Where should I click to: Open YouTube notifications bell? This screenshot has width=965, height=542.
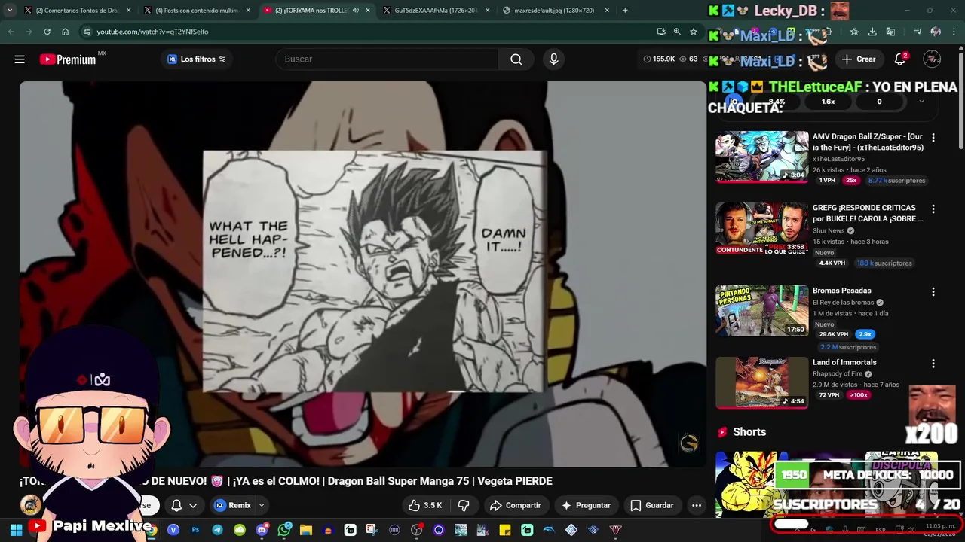click(900, 59)
